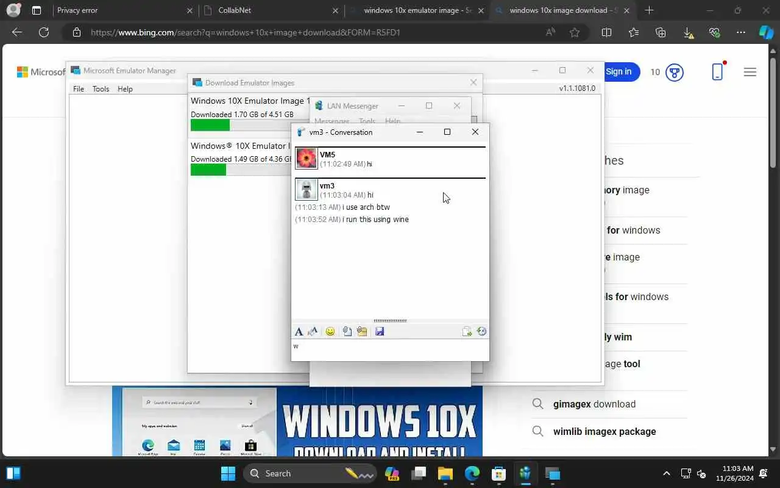780x488 pixels.
Task: Open File menu in Emulator Manager
Action: tap(79, 89)
